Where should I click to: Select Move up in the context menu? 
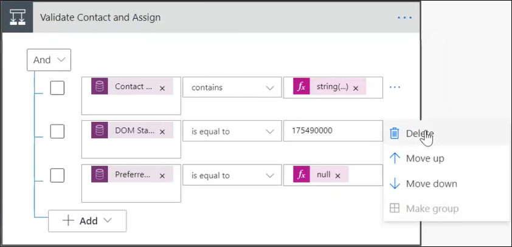click(424, 158)
